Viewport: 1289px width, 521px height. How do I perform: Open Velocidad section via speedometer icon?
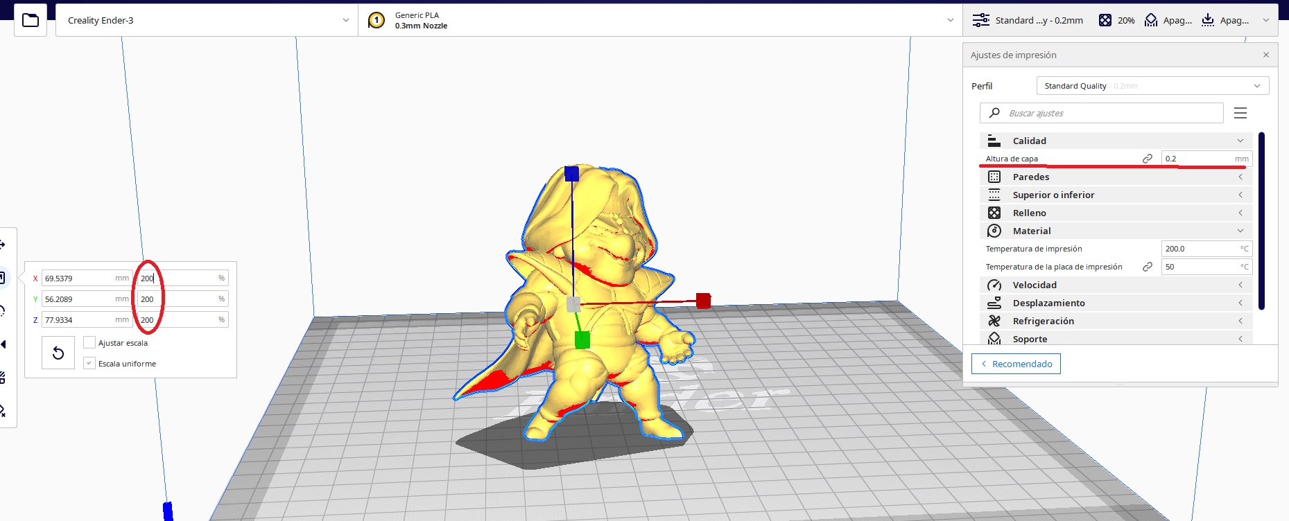coord(994,285)
